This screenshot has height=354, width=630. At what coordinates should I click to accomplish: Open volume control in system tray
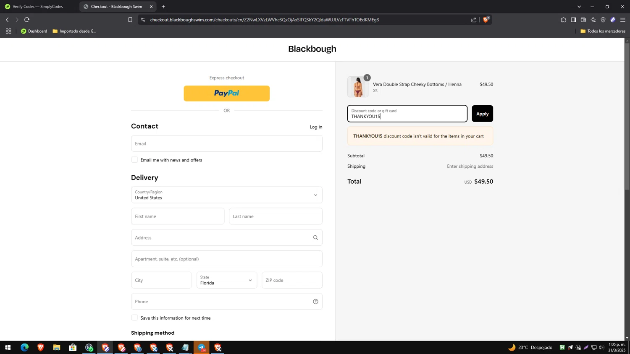(x=602, y=348)
